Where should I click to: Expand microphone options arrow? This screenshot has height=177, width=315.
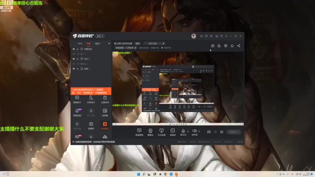click(188, 131)
